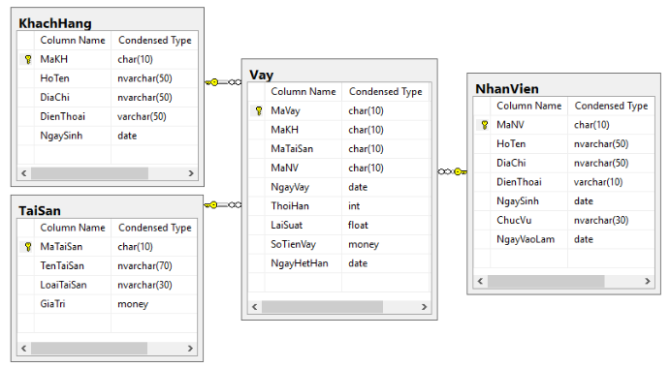Click the left scroll arrow in NhanVien table

pos(480,281)
